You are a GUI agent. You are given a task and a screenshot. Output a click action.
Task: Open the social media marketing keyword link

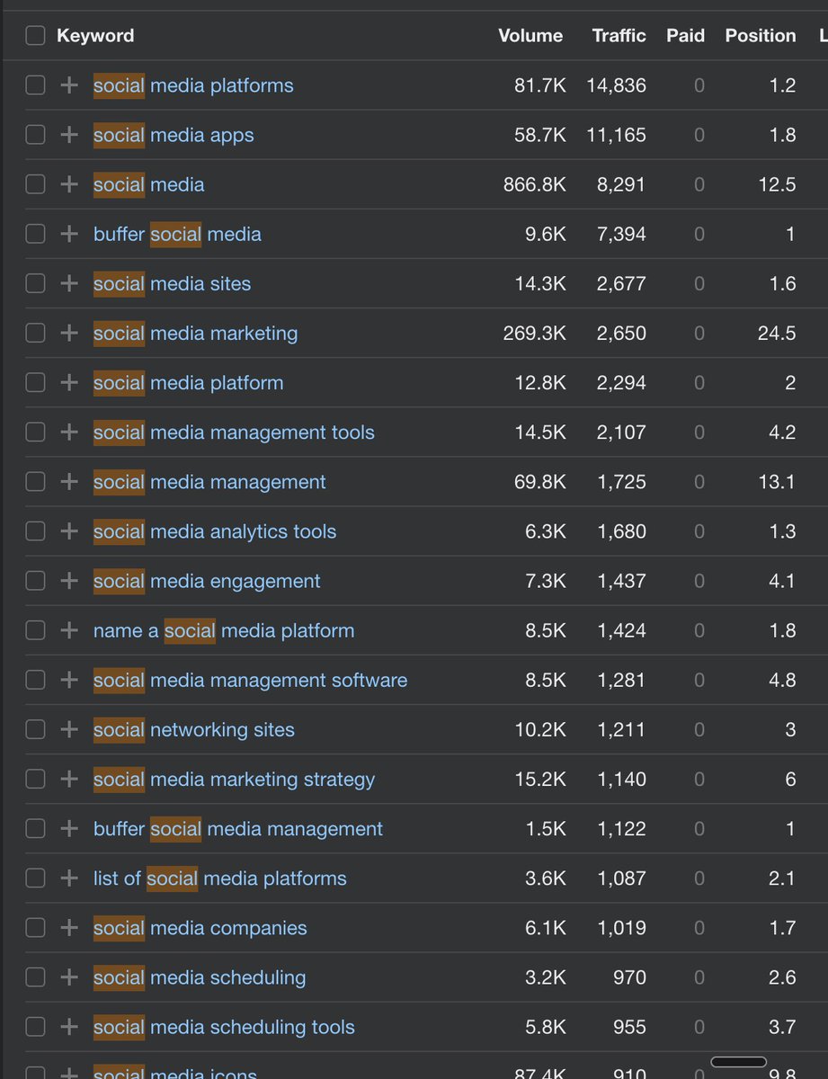click(195, 333)
